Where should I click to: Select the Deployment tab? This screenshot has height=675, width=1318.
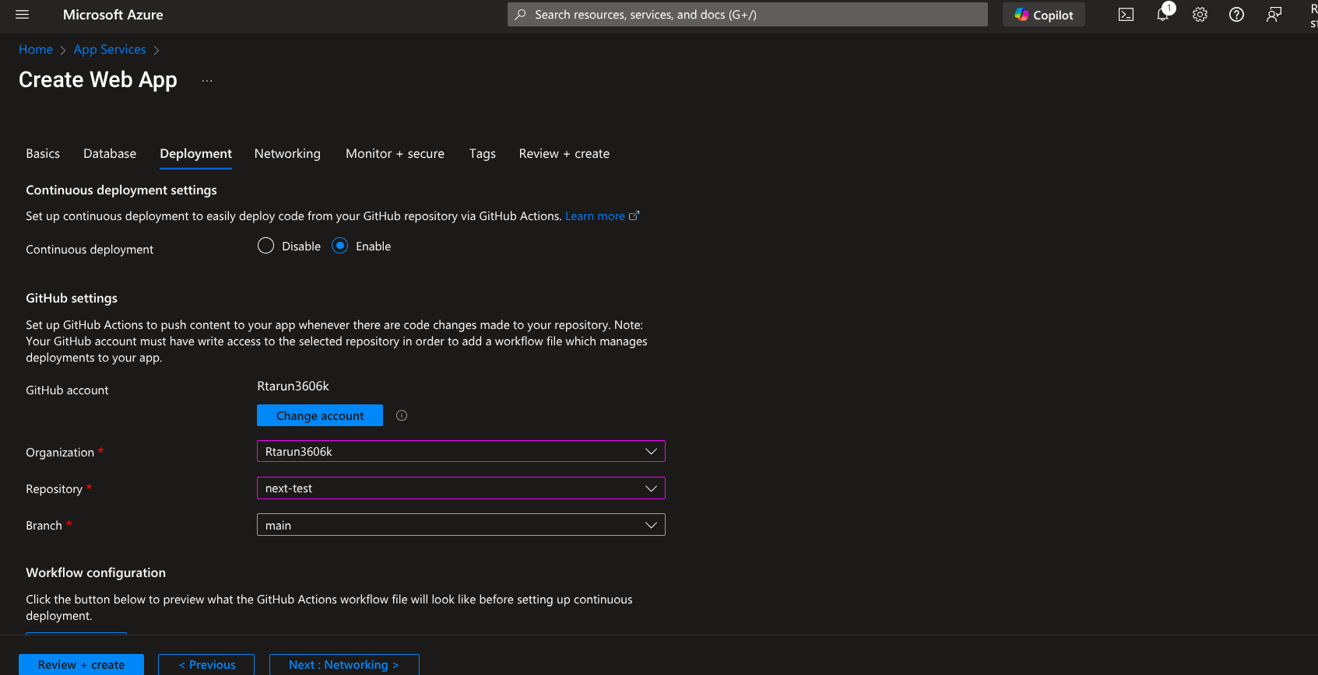click(x=196, y=154)
